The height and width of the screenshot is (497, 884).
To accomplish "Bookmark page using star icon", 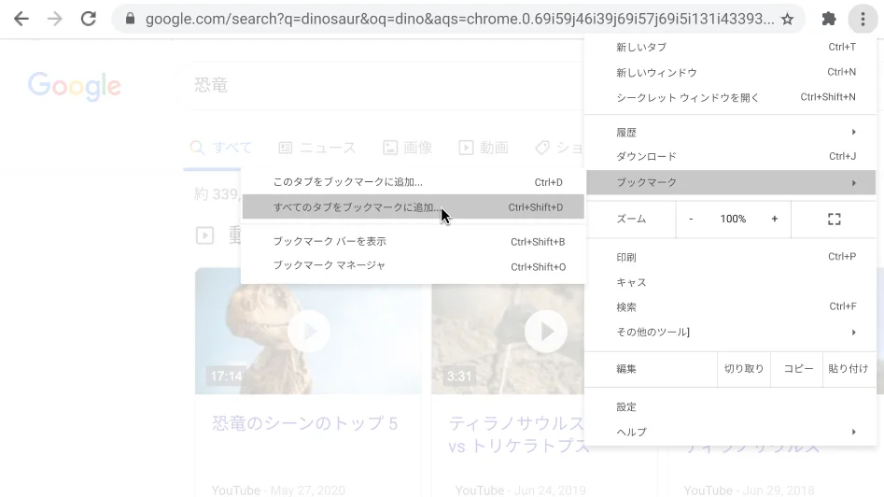I will point(787,19).
